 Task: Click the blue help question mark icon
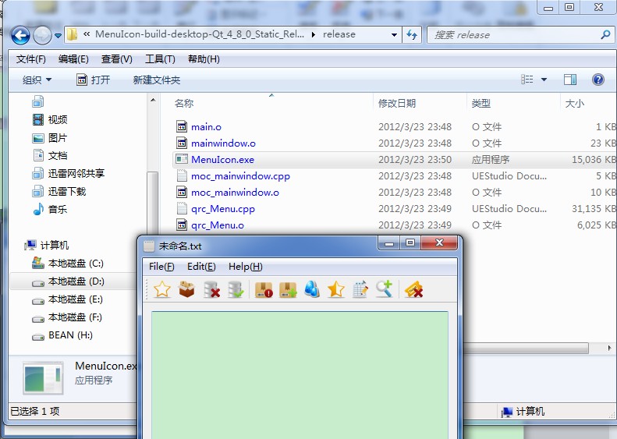[x=597, y=80]
